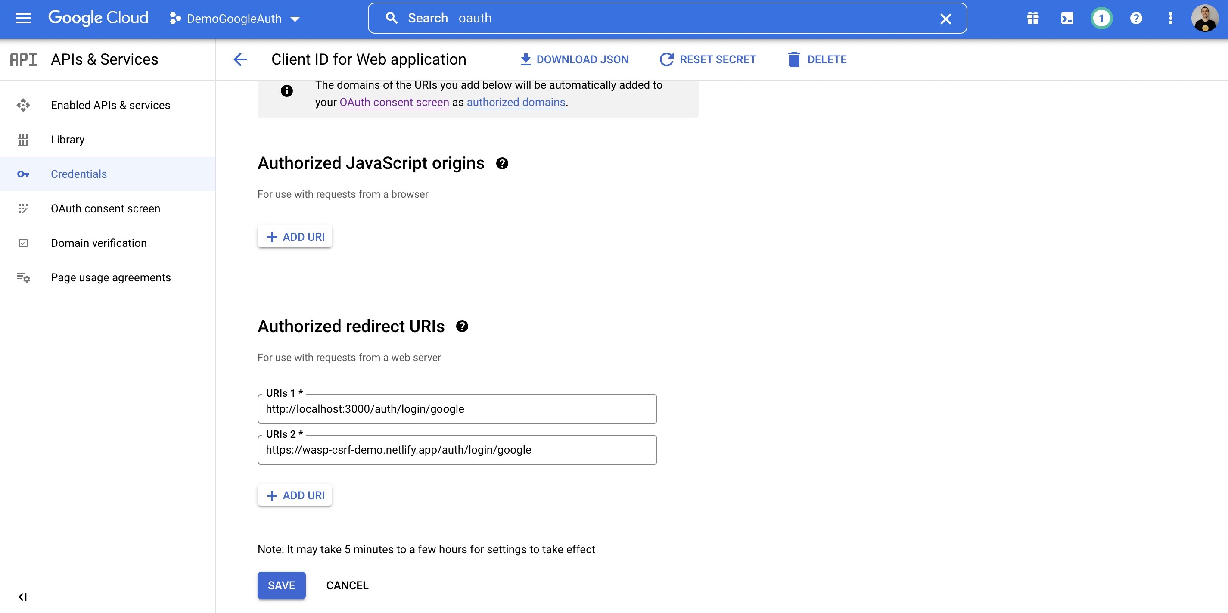
Task: Click the OAuth consent screen menu item
Action: (106, 208)
